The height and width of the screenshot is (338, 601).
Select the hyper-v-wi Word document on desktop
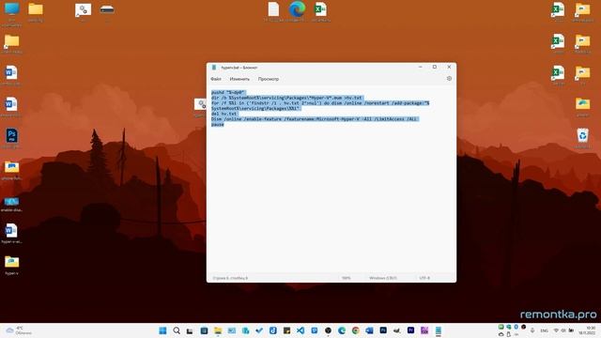[x=11, y=233]
